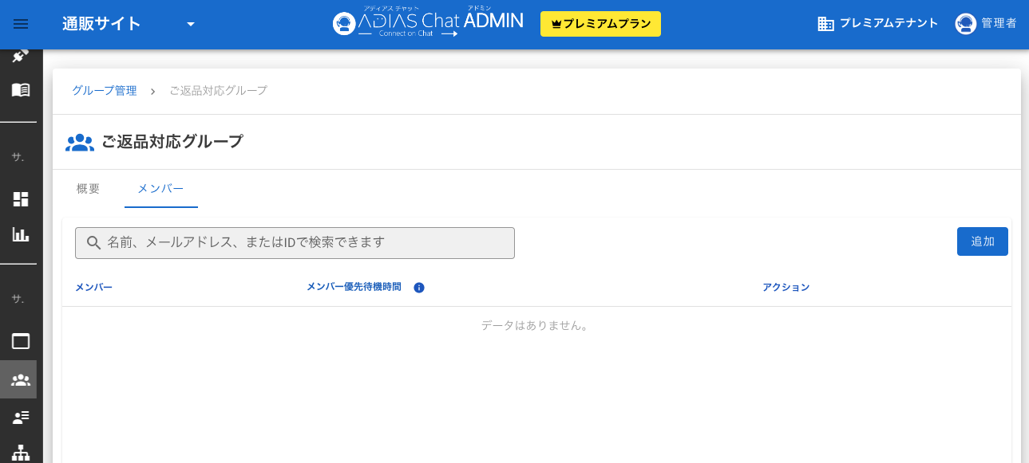Click the info icon beside メンバー優先待機時間
This screenshot has height=463, width=1029.
point(419,288)
